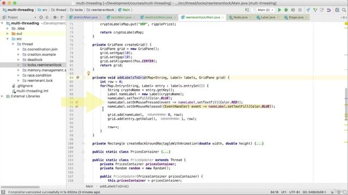Click the Git branch indicator in status bar

pos(314,192)
